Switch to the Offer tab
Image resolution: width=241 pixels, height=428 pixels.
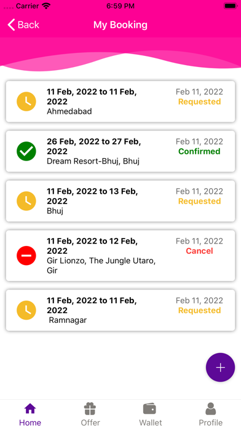90,414
